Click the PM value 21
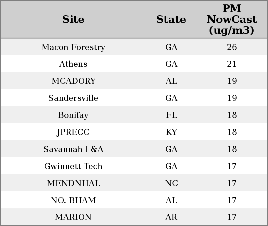Screen dimensions: 268x226 (232, 64)
